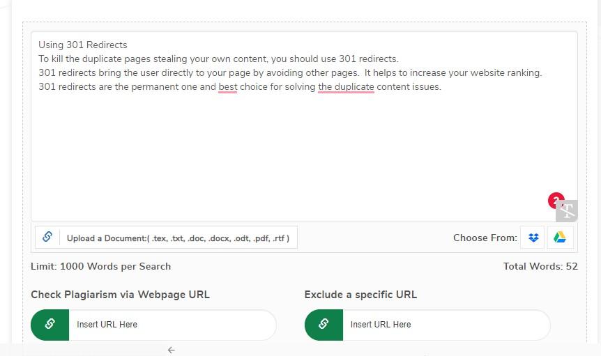Click the underlined word "best"
Image resolution: width=601 pixels, height=356 pixels.
click(228, 87)
